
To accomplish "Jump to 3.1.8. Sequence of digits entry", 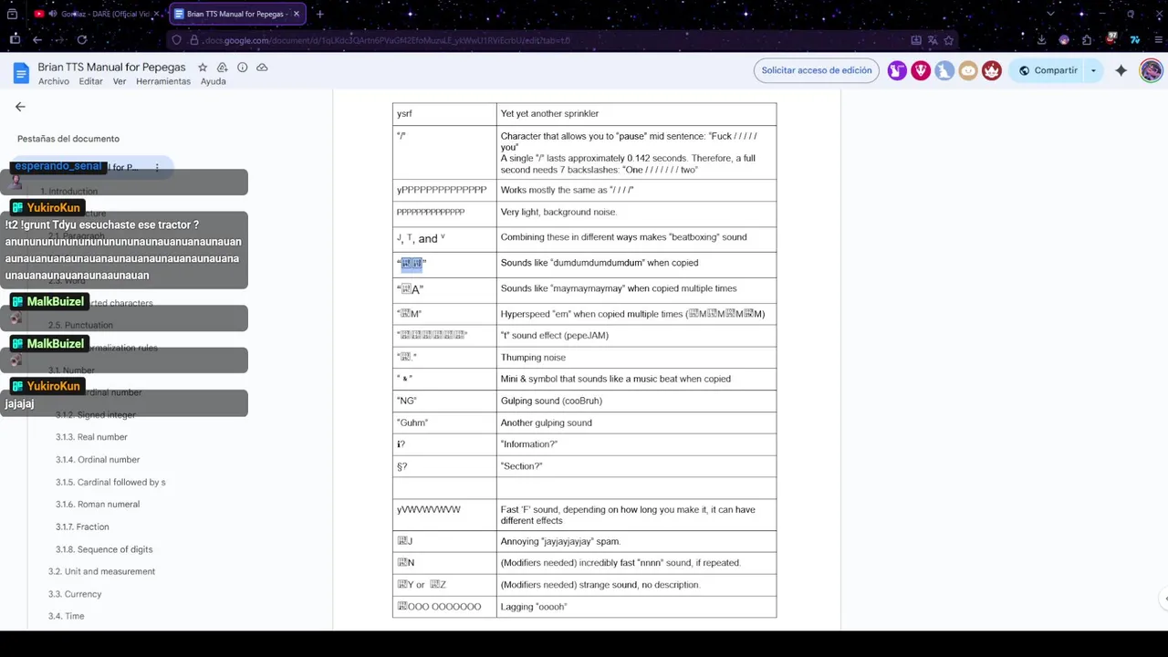I will click(x=104, y=549).
